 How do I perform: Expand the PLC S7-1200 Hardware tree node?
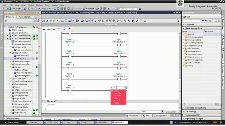point(7,36)
